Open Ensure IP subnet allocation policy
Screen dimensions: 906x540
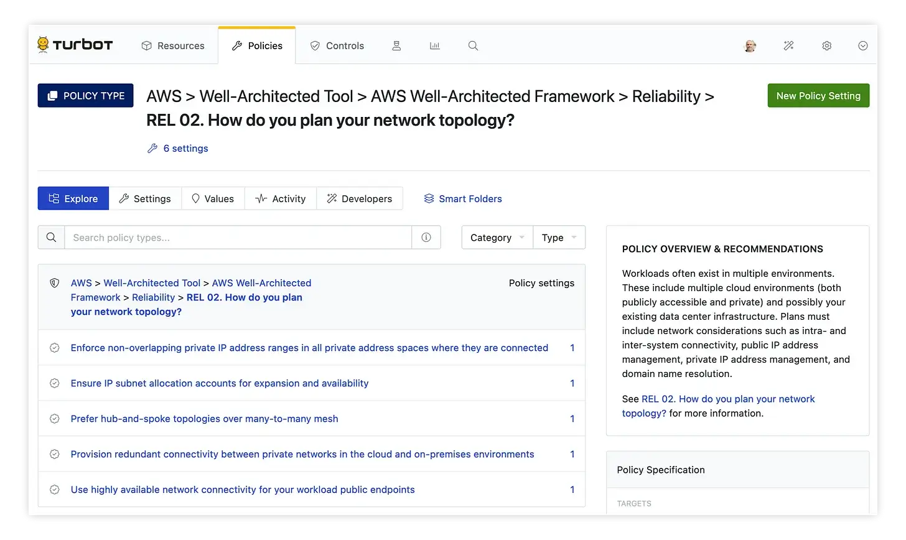click(x=220, y=383)
